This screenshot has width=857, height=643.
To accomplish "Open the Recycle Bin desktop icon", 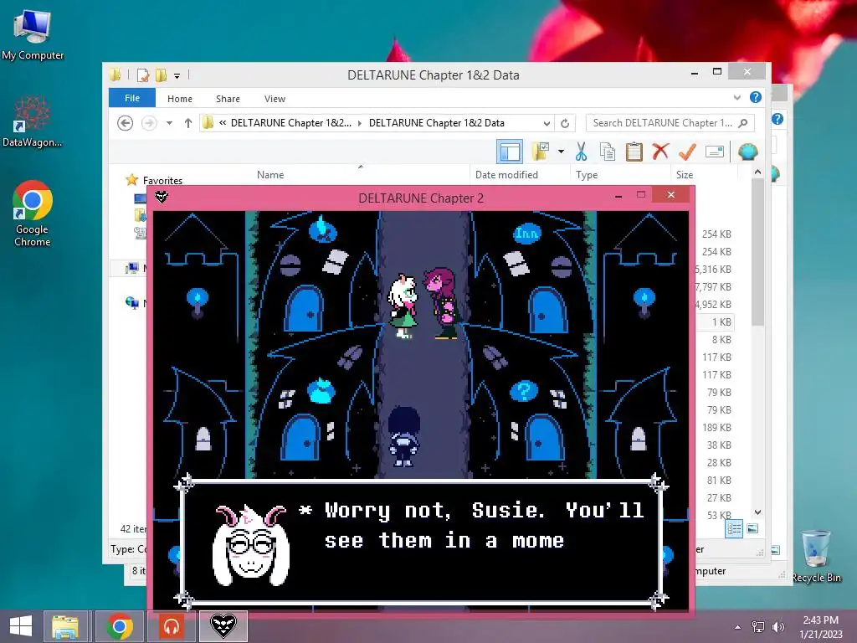I will (x=816, y=556).
